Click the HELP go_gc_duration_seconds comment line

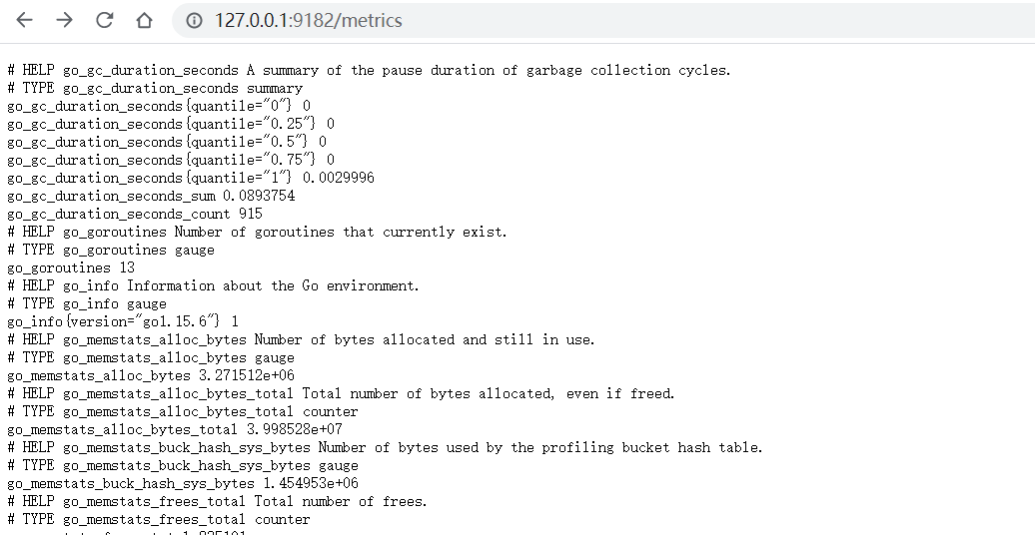369,70
